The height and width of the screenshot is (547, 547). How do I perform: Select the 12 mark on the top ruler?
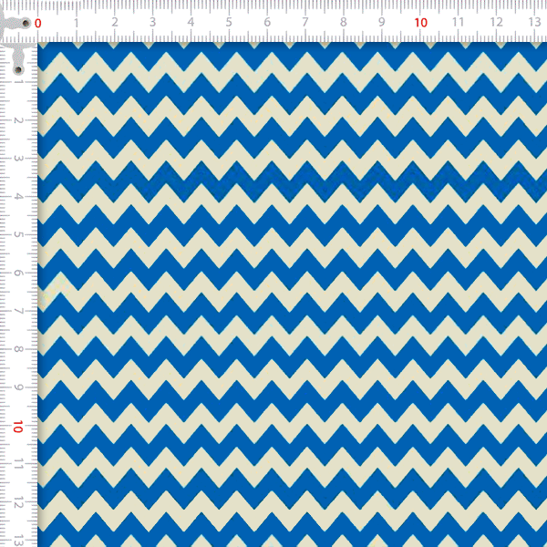coord(496,22)
